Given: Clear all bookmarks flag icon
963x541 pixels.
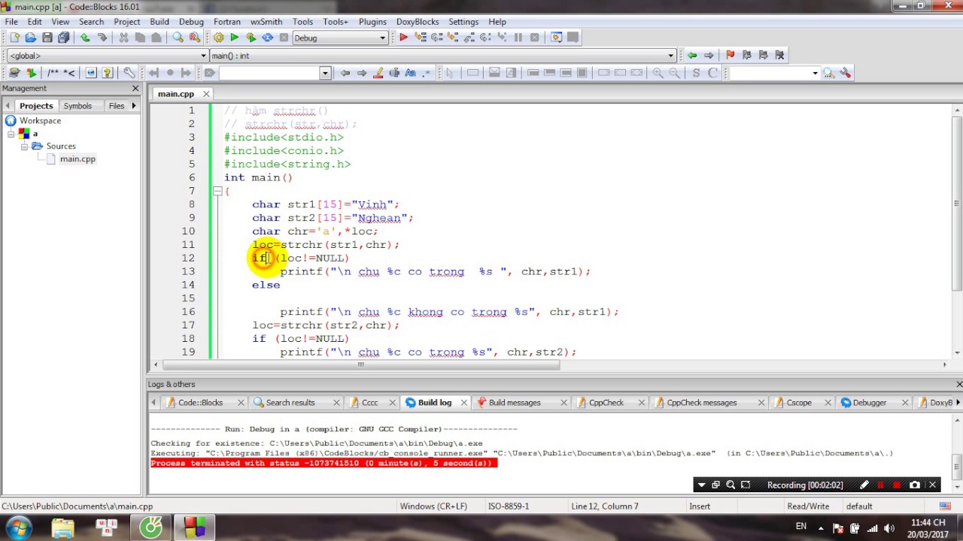Looking at the screenshot, I should pyautogui.click(x=779, y=55).
